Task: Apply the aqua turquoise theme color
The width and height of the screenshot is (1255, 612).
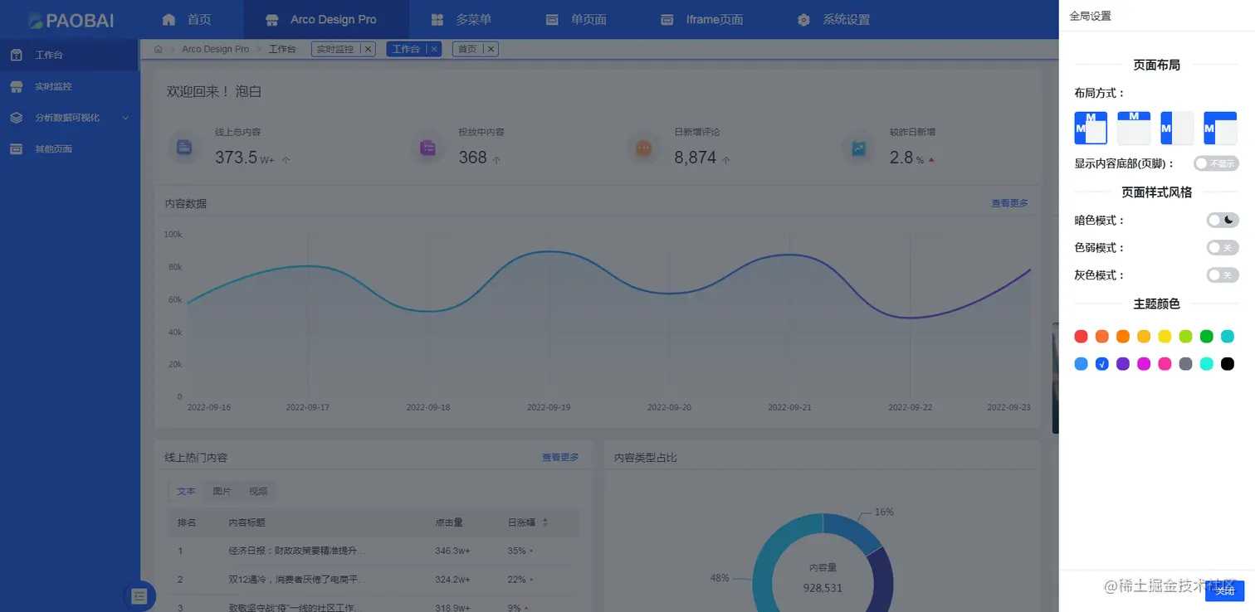Action: 1207,363
